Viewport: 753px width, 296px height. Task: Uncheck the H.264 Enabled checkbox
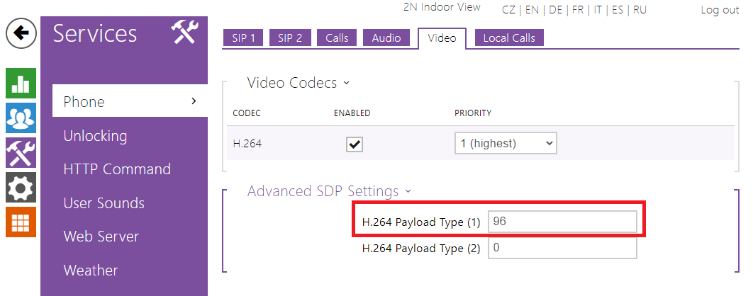pos(354,144)
